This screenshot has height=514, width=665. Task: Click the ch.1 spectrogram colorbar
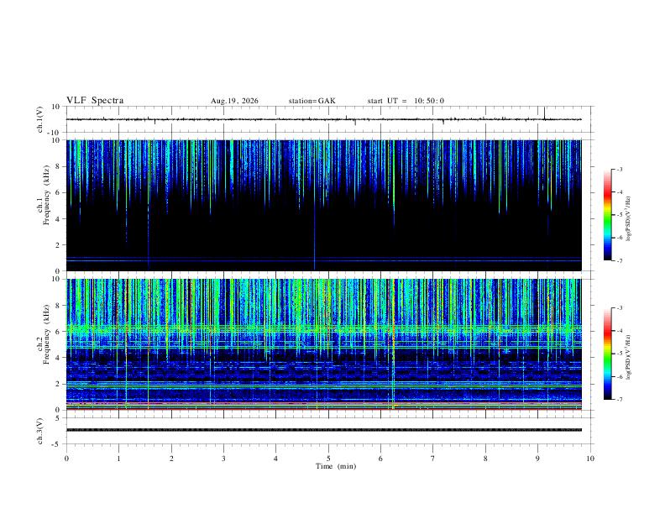[x=607, y=215]
